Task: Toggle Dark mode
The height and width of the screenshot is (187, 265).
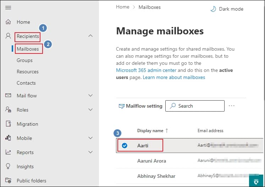Action: click(227, 9)
